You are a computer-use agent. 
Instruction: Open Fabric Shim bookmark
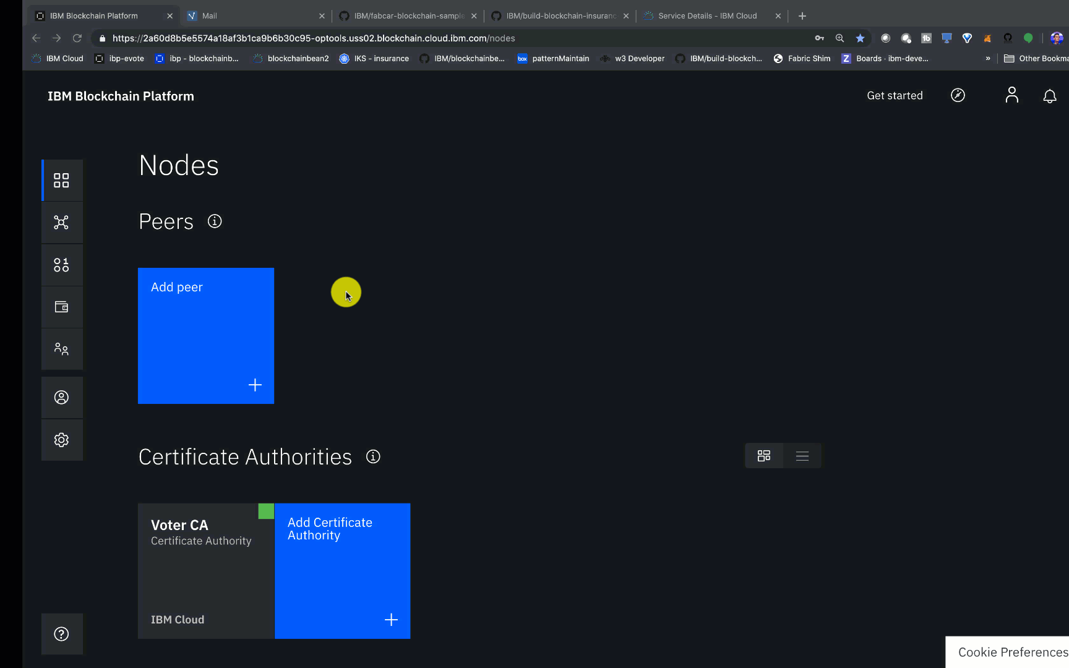click(802, 59)
